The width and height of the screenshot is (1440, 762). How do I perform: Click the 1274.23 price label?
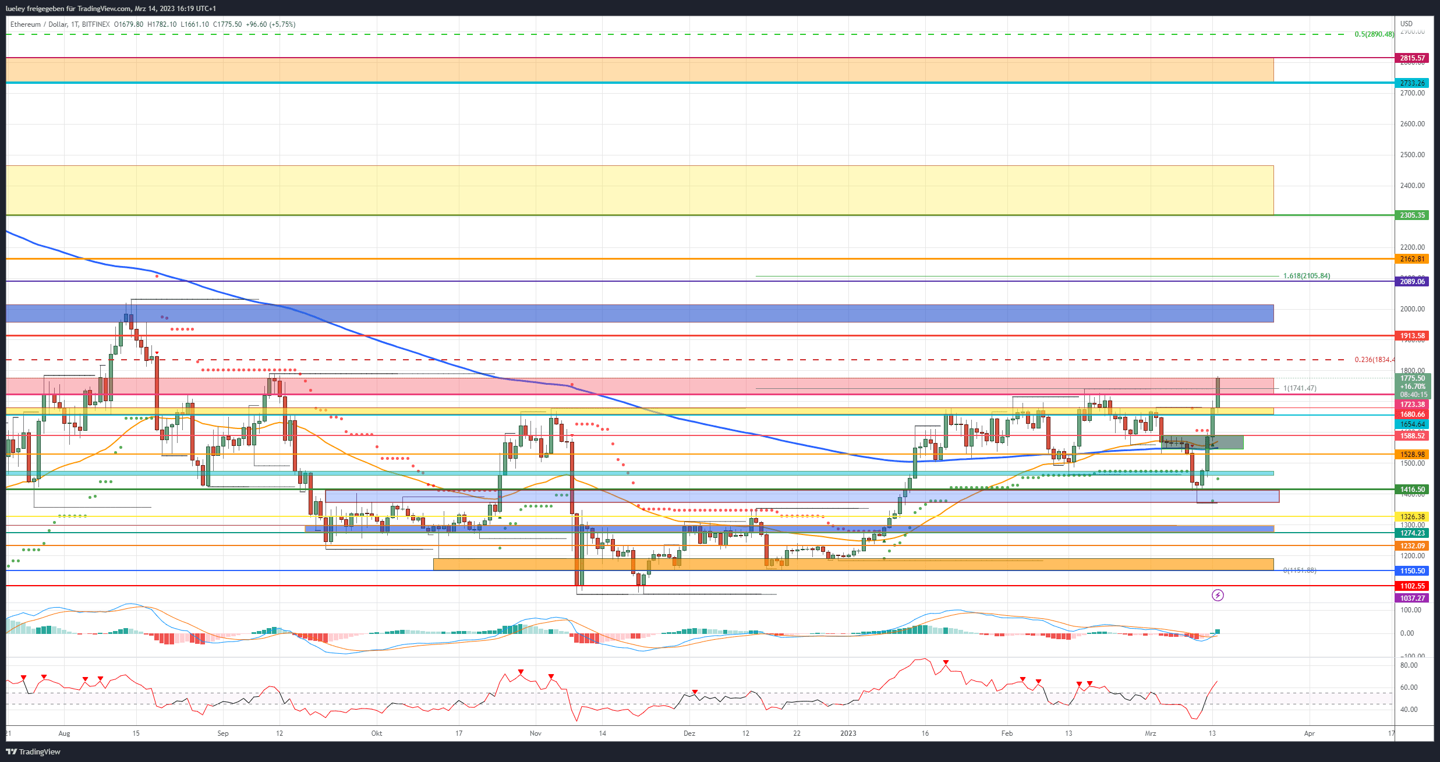click(x=1413, y=533)
